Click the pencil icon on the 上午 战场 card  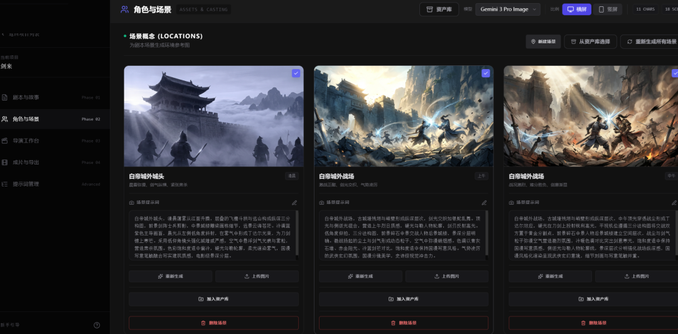point(484,203)
